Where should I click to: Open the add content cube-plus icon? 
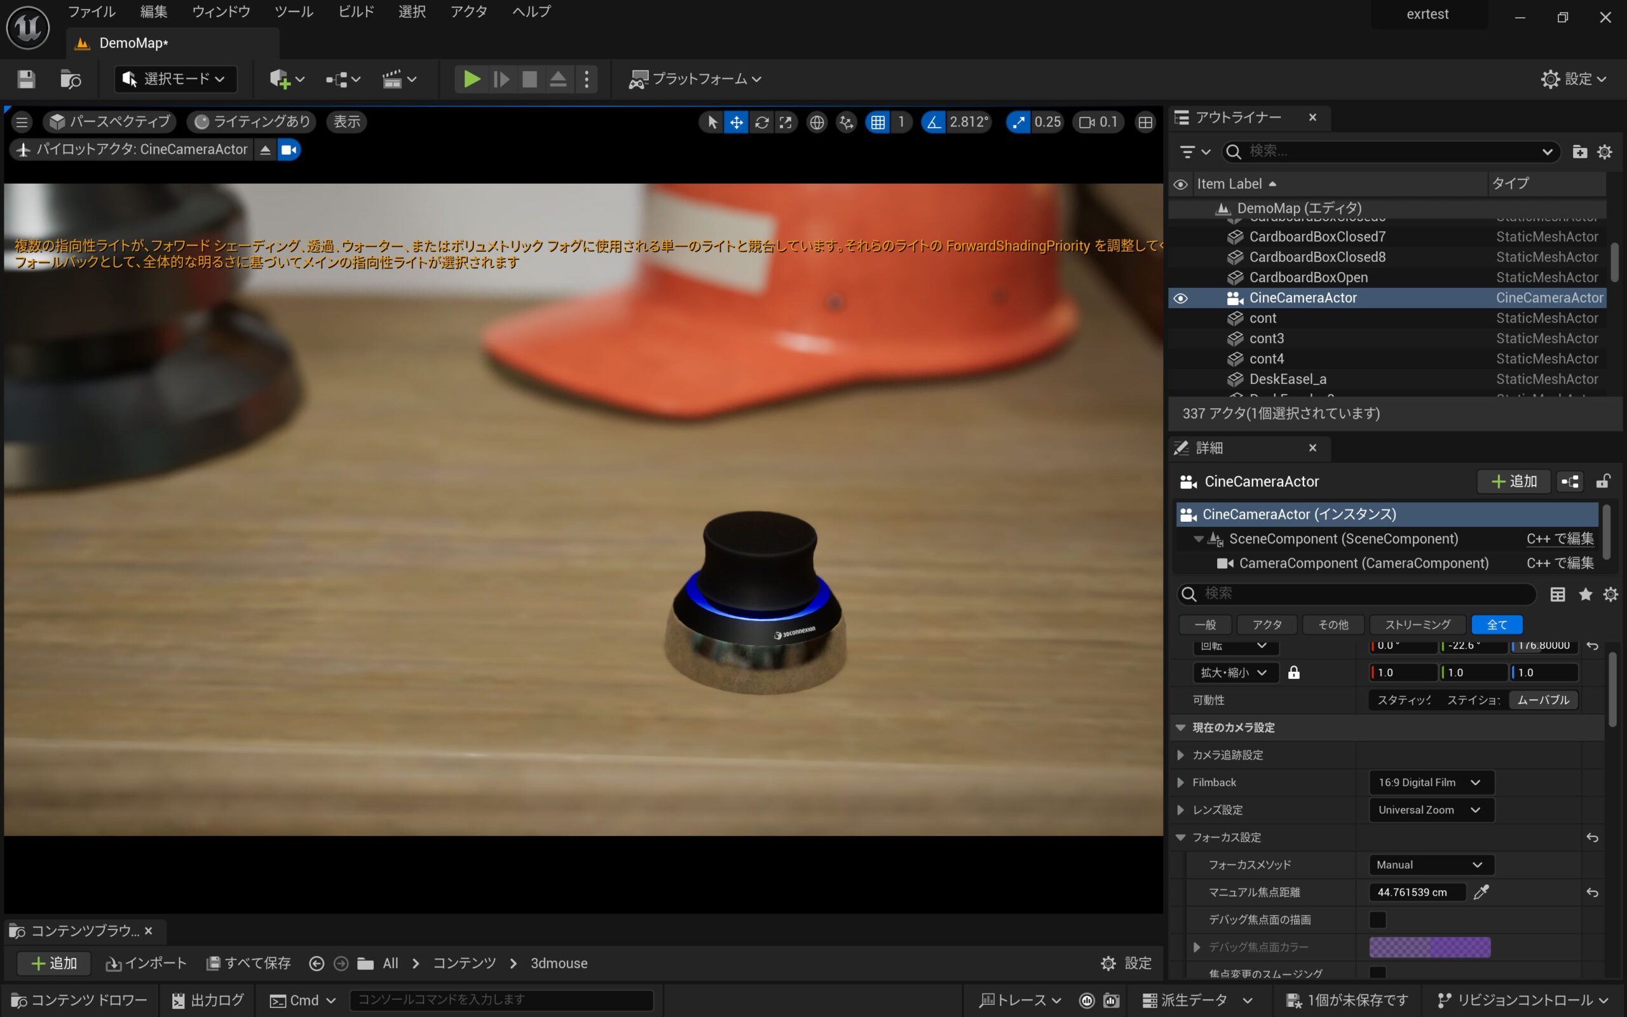(280, 79)
